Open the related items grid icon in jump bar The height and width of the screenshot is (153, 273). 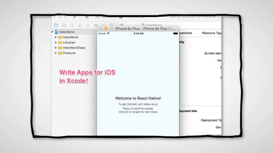[122, 25]
